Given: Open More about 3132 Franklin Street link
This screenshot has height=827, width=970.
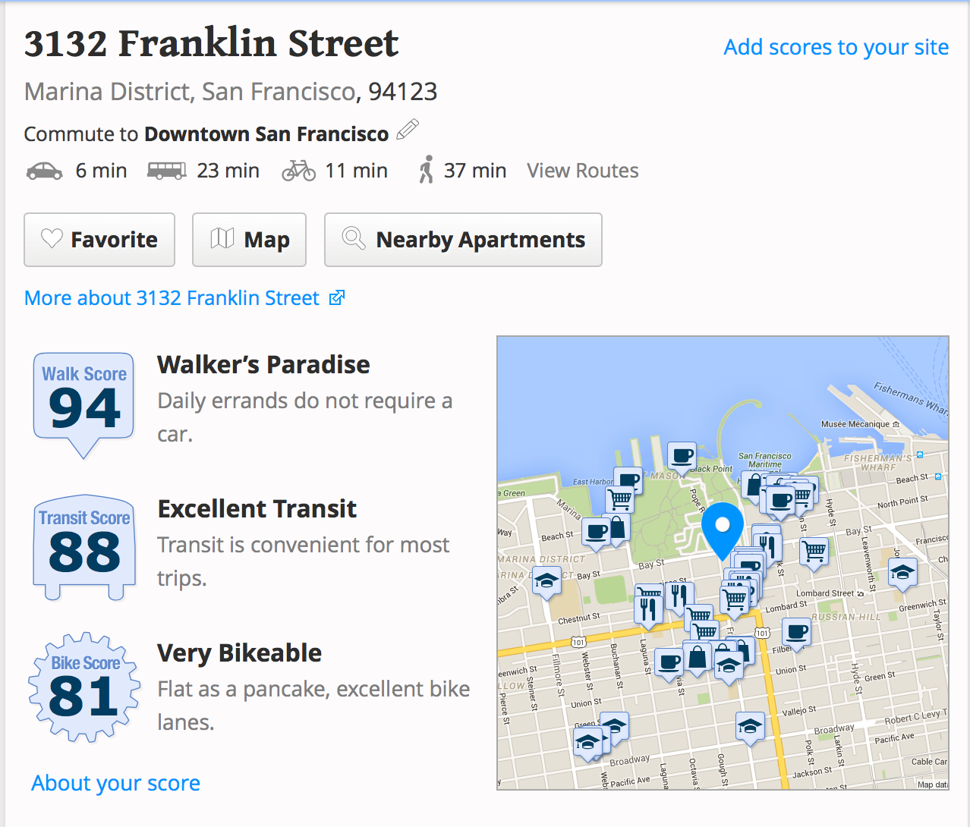Looking at the screenshot, I should [x=172, y=297].
